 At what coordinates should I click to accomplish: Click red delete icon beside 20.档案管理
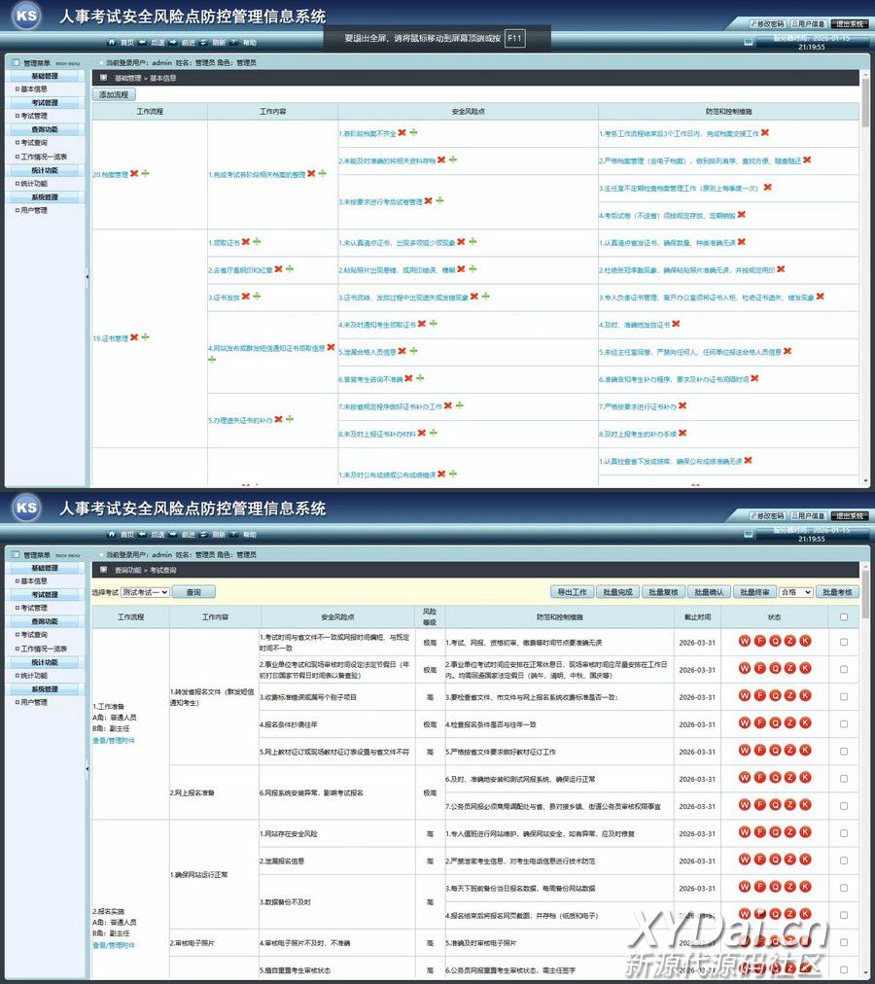(134, 174)
